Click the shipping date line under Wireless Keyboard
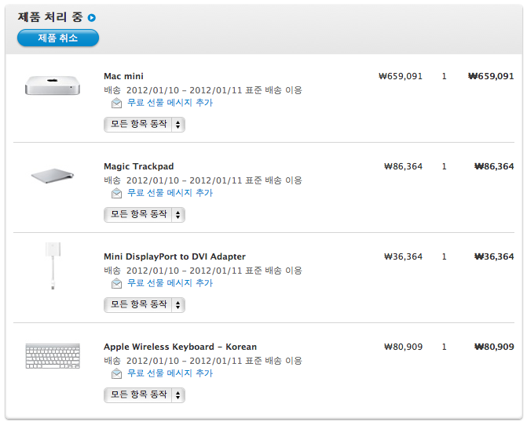Viewport: 527px width, 429px height. click(203, 361)
